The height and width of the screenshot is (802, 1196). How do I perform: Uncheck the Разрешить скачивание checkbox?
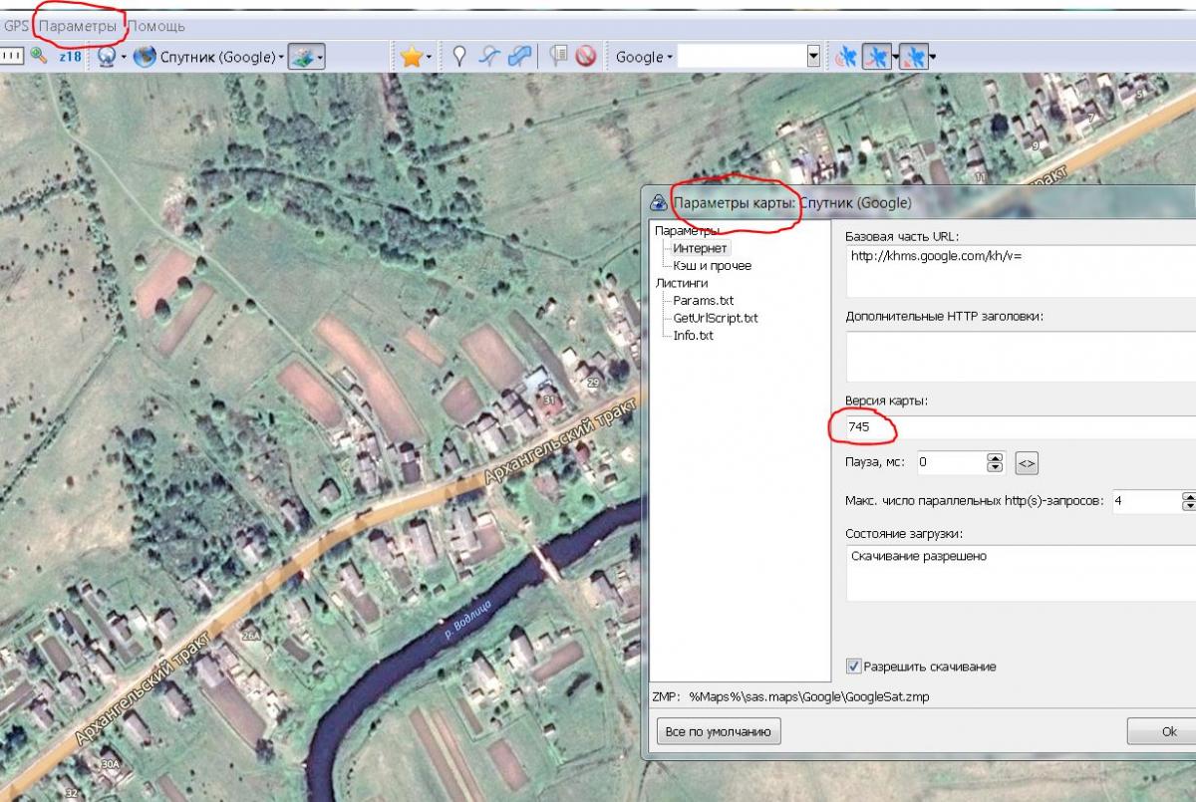coord(853,666)
